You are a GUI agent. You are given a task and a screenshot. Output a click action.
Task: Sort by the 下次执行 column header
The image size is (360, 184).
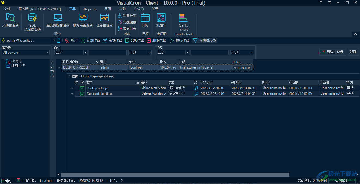214,82
